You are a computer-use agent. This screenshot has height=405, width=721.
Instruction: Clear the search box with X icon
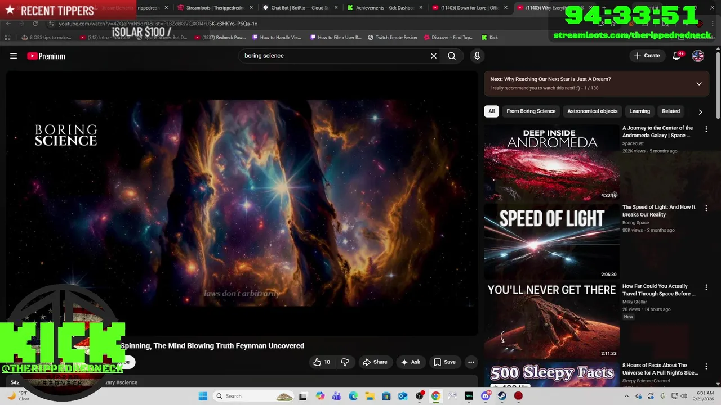click(x=434, y=56)
